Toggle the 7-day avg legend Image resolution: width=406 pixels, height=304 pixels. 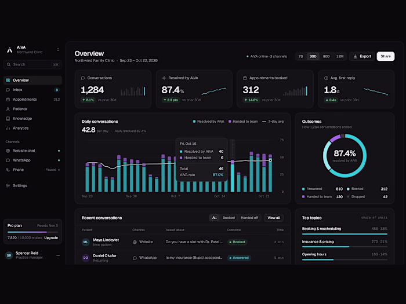coord(273,121)
